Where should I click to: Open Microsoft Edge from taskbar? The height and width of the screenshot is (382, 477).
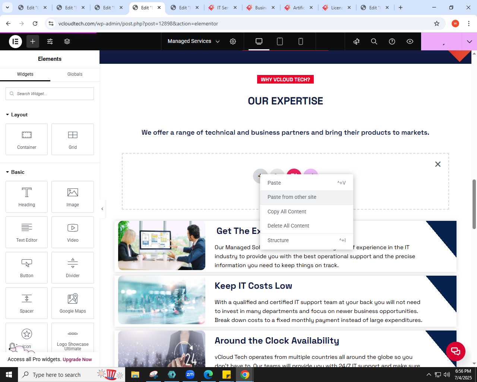coord(208,375)
